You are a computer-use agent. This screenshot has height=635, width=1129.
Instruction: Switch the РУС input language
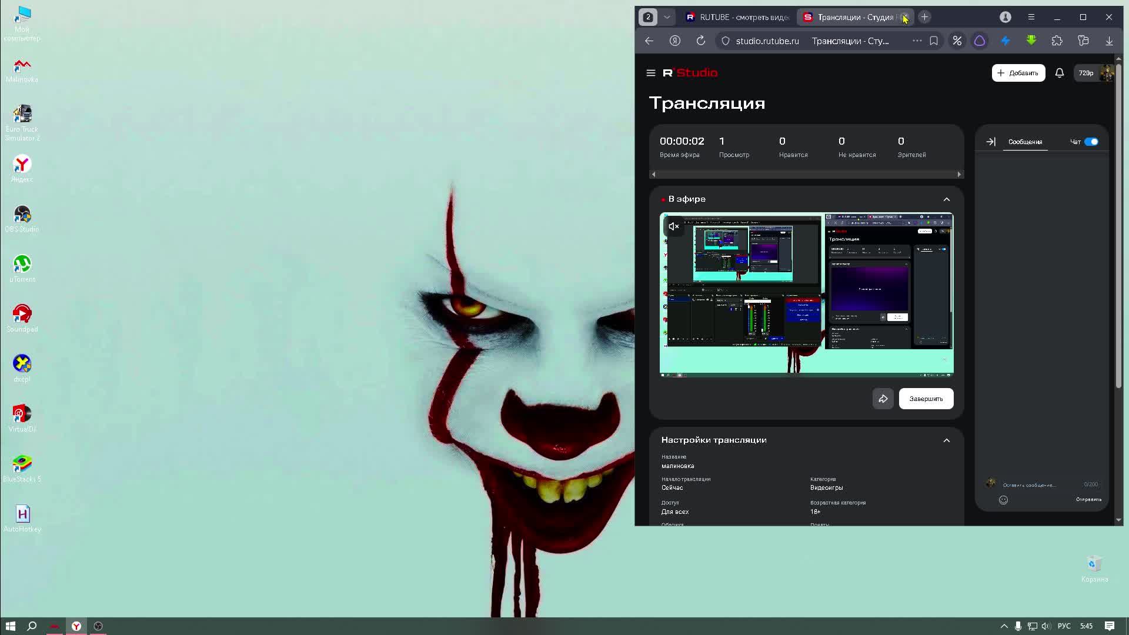[1064, 626]
